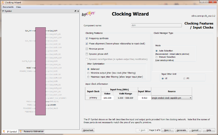Open the Datasheet
Screen dimensions: 218x135
88,130
